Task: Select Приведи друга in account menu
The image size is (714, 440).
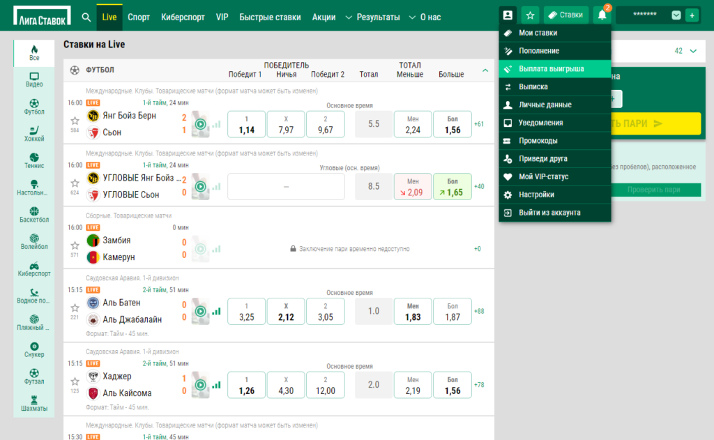Action: 554,158
